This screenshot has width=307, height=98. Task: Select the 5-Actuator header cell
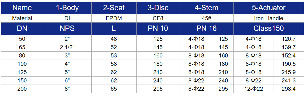(269, 8)
